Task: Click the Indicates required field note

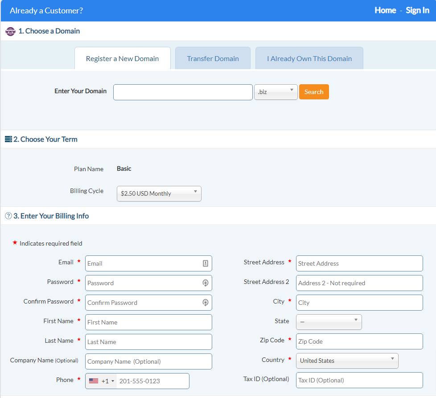Action: click(x=51, y=243)
